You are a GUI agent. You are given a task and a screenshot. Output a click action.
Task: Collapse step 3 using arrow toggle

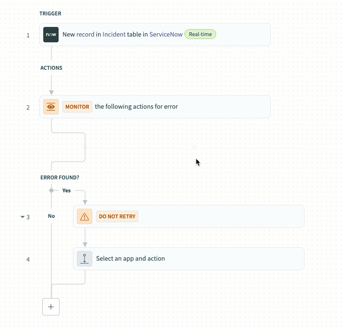(22, 217)
